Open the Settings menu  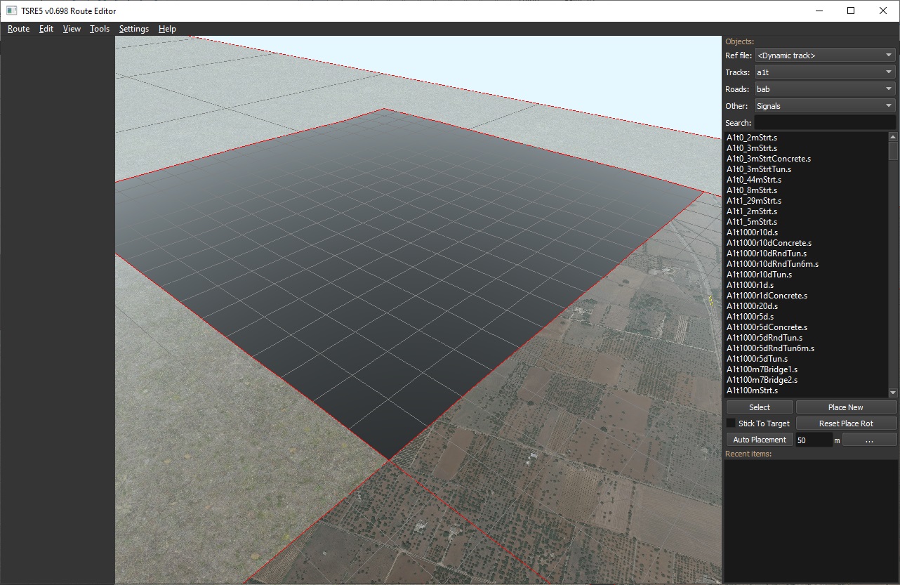[x=133, y=29]
